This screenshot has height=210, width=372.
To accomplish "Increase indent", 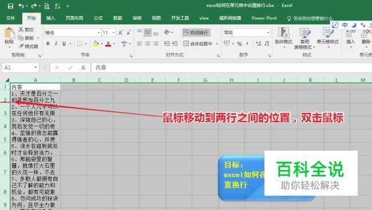I will click(x=175, y=44).
